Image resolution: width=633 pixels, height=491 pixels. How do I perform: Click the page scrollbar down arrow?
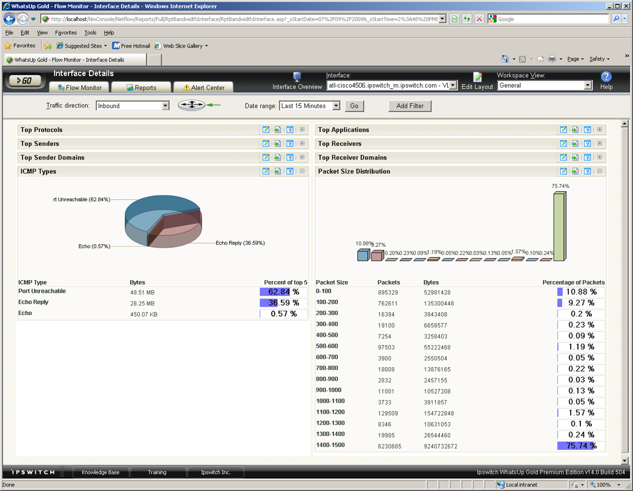click(624, 460)
